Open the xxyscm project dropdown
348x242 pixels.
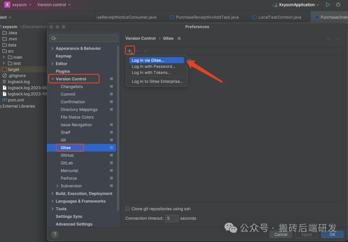click(x=22, y=4)
